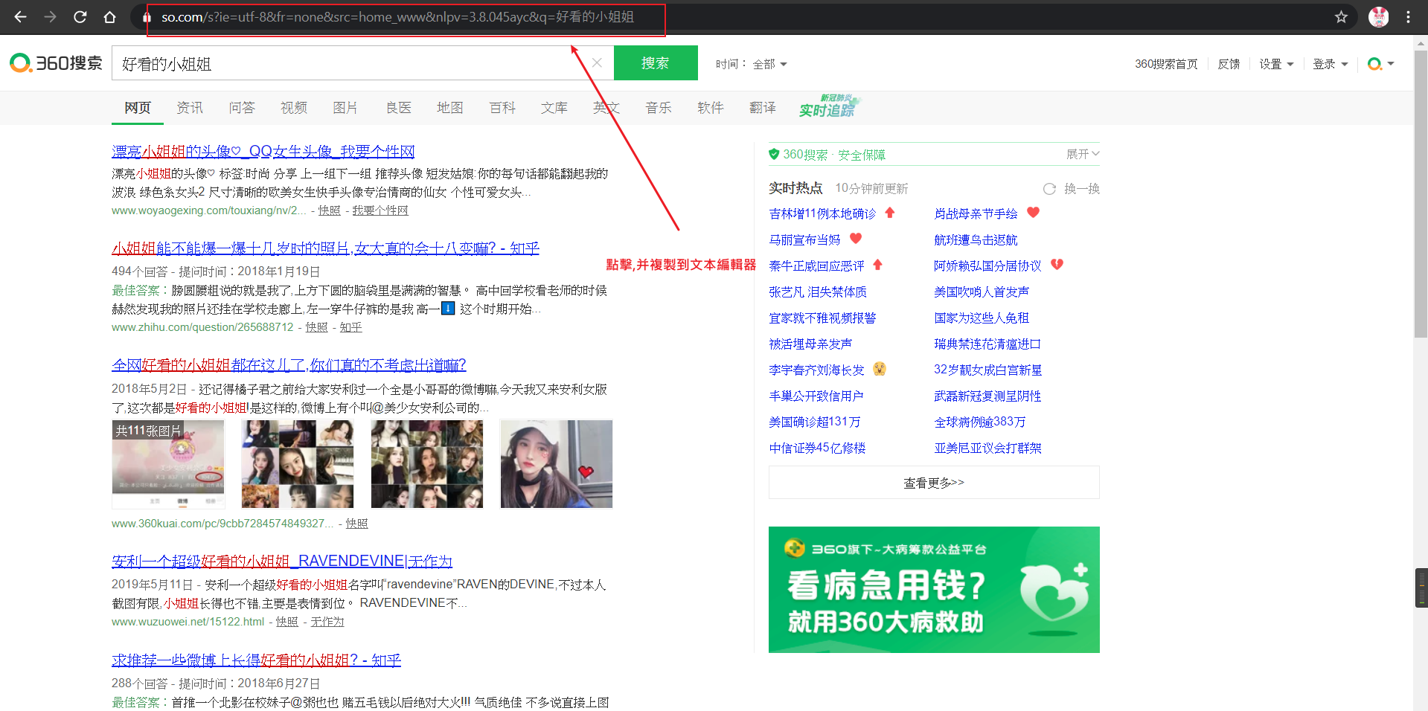Refresh hot topics via the 换一换 icon
The width and height of the screenshot is (1428, 711).
click(1049, 189)
